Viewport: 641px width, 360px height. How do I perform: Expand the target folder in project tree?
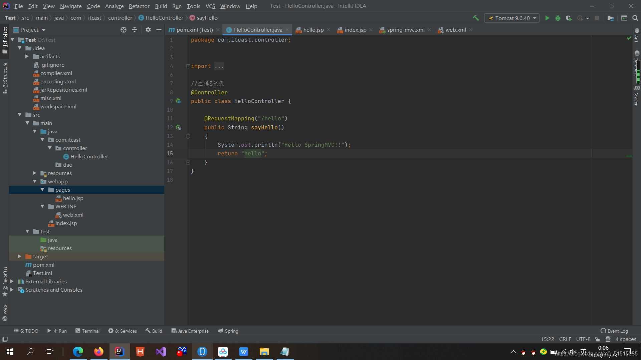19,256
